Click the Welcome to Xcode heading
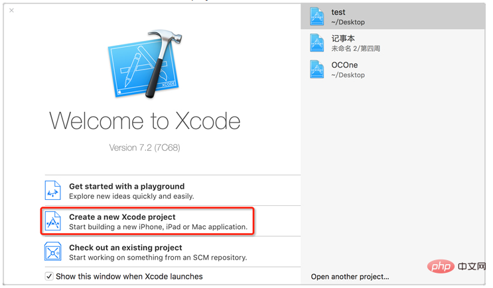The width and height of the screenshot is (493, 288). pyautogui.click(x=145, y=121)
